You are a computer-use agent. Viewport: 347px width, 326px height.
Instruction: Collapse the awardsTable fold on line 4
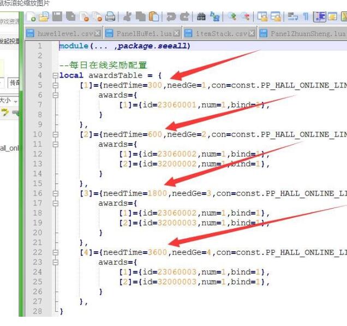(55, 75)
